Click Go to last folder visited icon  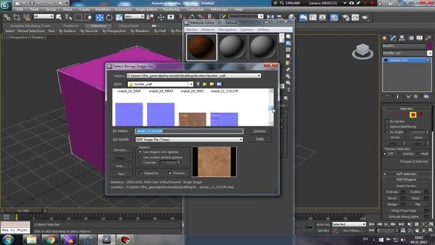[198, 84]
